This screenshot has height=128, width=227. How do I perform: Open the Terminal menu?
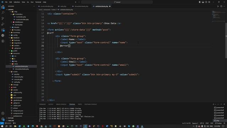point(38,2)
